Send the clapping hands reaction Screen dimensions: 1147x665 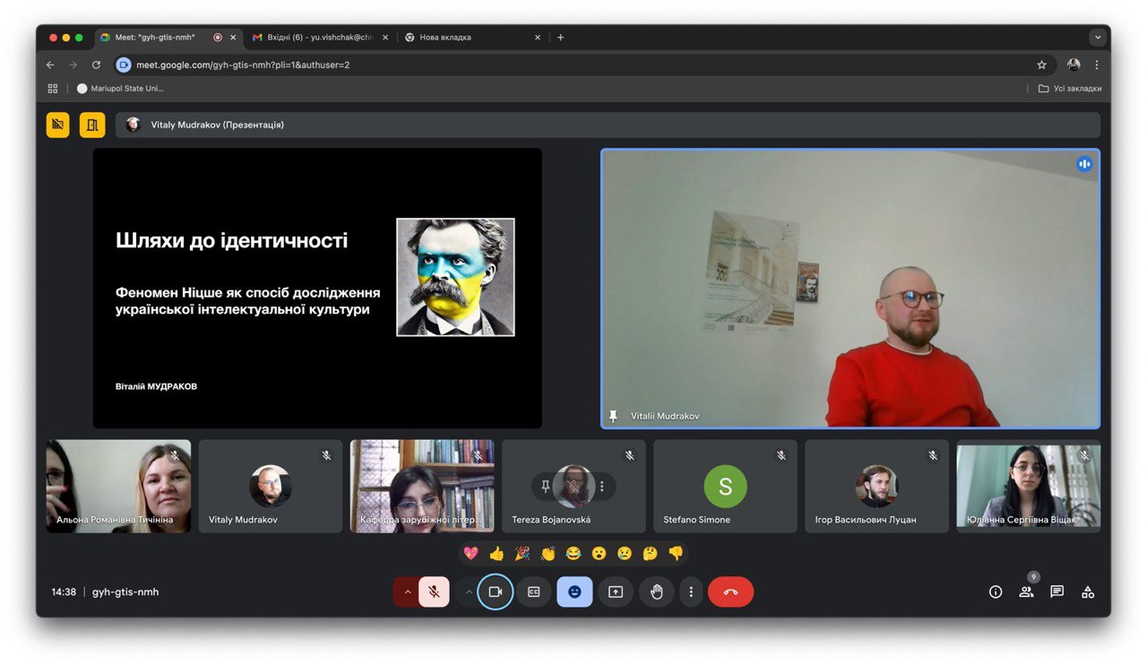point(548,553)
